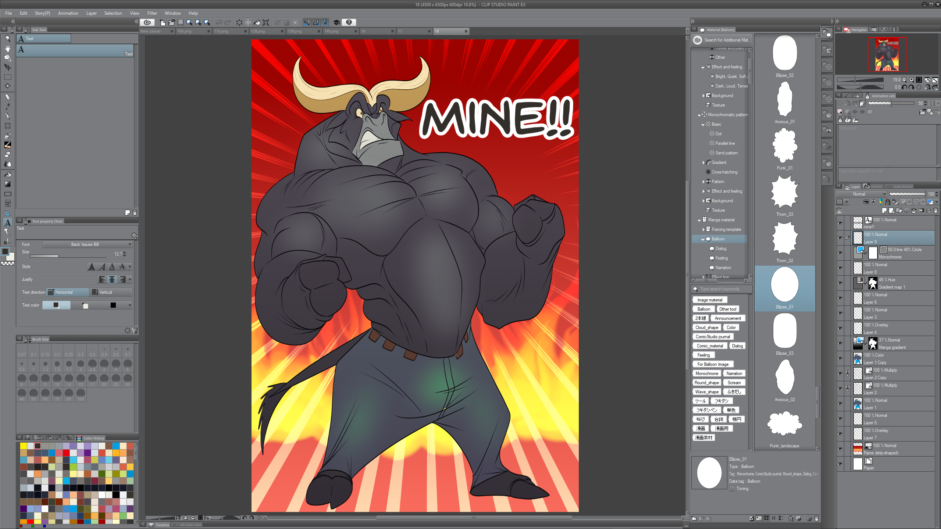Enable the Toning checkbox
Viewport: 941px width, 529px height.
tap(732, 489)
